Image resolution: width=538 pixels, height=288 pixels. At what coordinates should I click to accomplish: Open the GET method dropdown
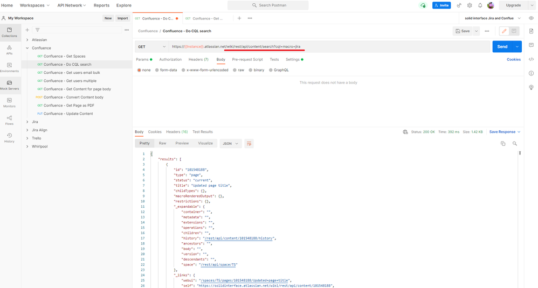tap(151, 47)
